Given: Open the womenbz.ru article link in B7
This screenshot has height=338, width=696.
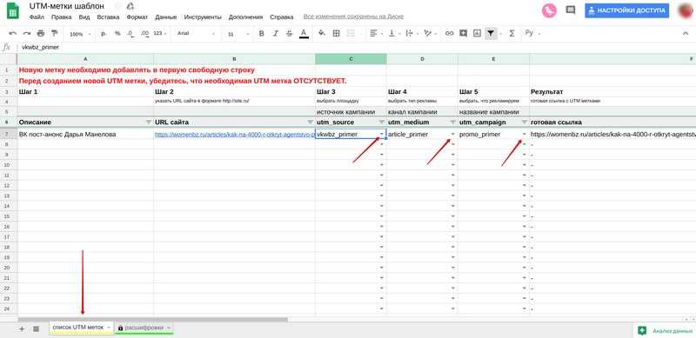Looking at the screenshot, I should click(x=234, y=134).
